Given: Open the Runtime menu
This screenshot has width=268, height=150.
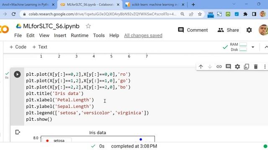Looking at the screenshot, I should point(80,35).
